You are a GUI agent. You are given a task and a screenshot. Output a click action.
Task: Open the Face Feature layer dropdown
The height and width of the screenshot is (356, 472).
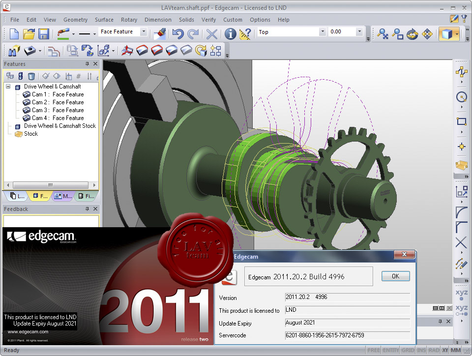(144, 31)
